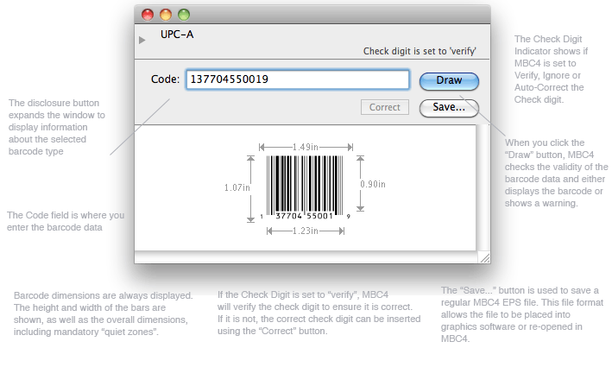Click the Save... button
The height and width of the screenshot is (367, 612).
click(449, 107)
